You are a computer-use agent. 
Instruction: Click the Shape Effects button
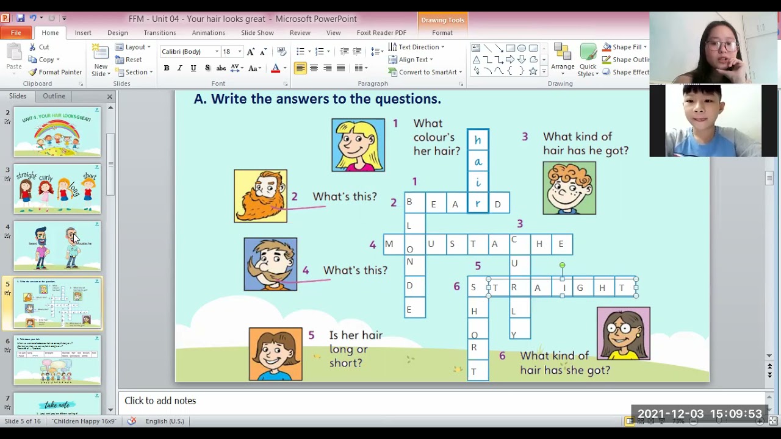coord(625,72)
